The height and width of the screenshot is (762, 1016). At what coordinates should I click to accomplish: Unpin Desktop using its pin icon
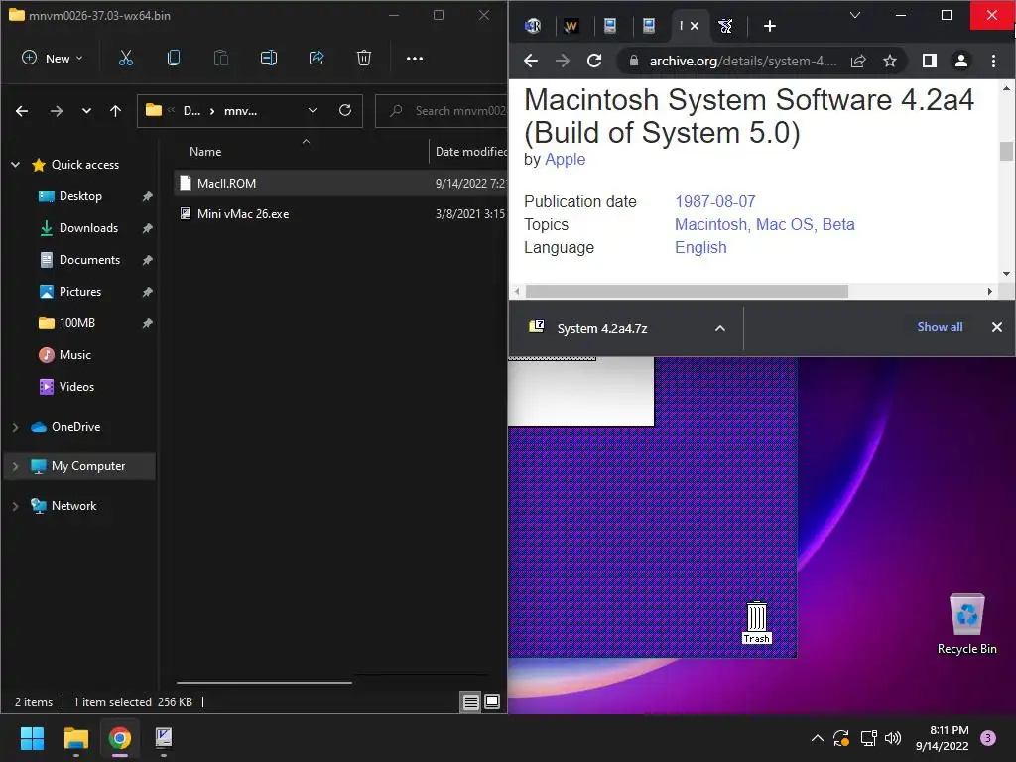click(x=147, y=196)
